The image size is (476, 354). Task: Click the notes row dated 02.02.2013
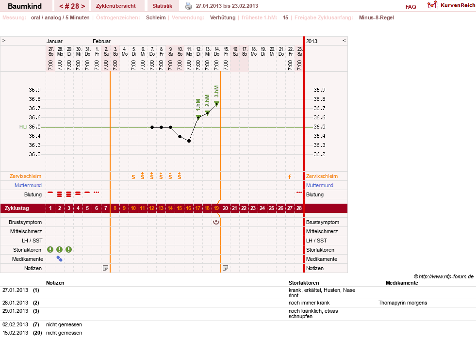tap(238, 324)
